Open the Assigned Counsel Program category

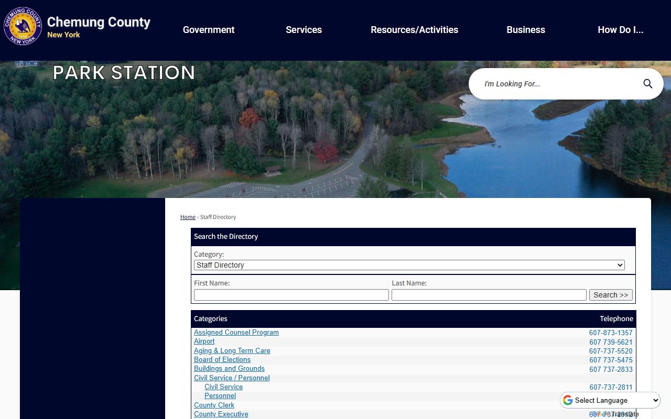point(236,333)
